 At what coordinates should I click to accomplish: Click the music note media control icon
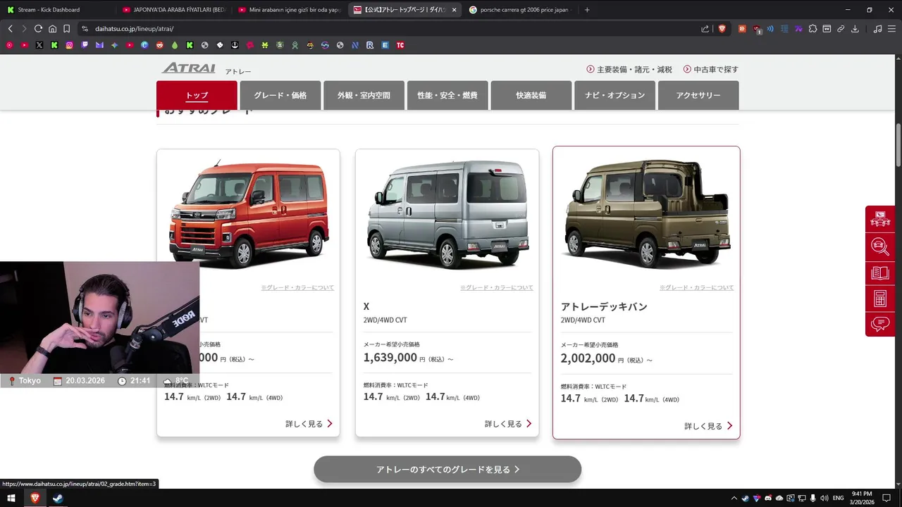pos(877,29)
